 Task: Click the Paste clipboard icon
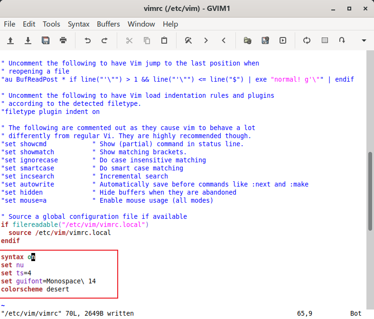click(164, 40)
